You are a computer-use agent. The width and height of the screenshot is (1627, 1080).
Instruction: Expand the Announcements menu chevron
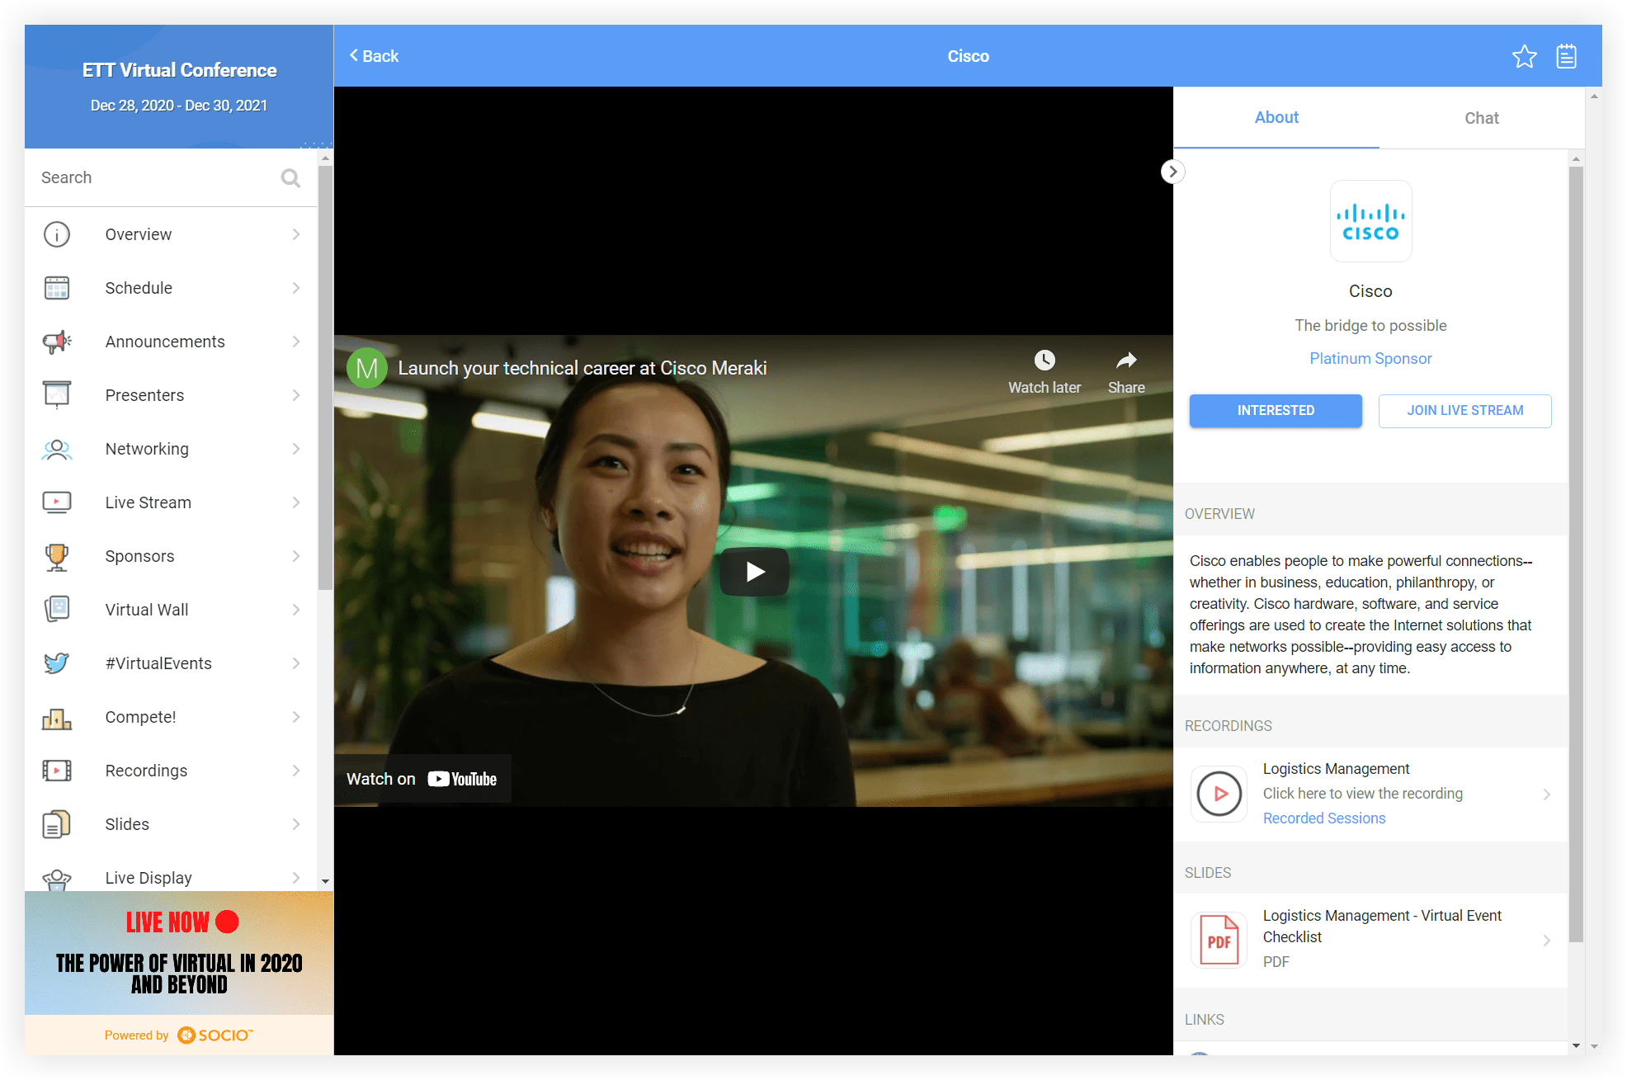(296, 342)
